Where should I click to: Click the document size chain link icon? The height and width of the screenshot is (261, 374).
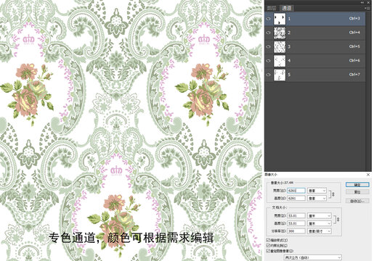[338, 219]
